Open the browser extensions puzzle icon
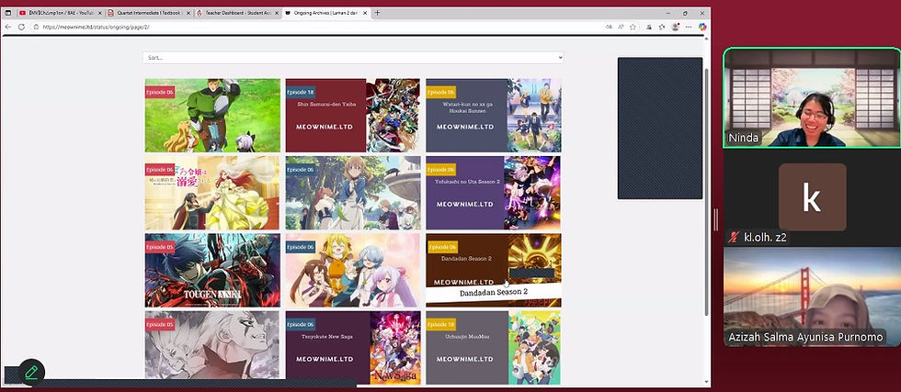Screen dimensions: 901x392 649,27
